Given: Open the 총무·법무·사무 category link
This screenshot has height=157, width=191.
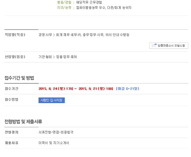Looking at the screenshot, I should coord(93,35).
